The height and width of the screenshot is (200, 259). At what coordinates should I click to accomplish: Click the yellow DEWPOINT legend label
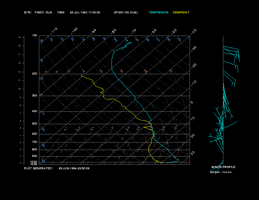click(181, 12)
